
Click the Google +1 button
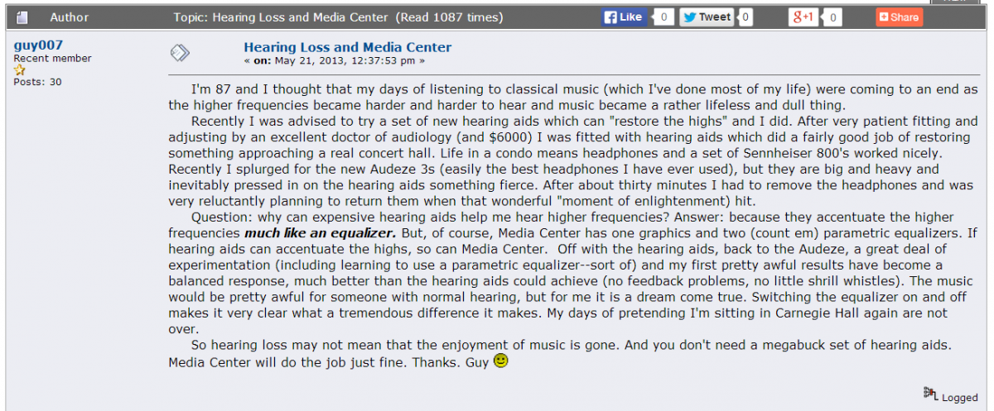[x=802, y=17]
